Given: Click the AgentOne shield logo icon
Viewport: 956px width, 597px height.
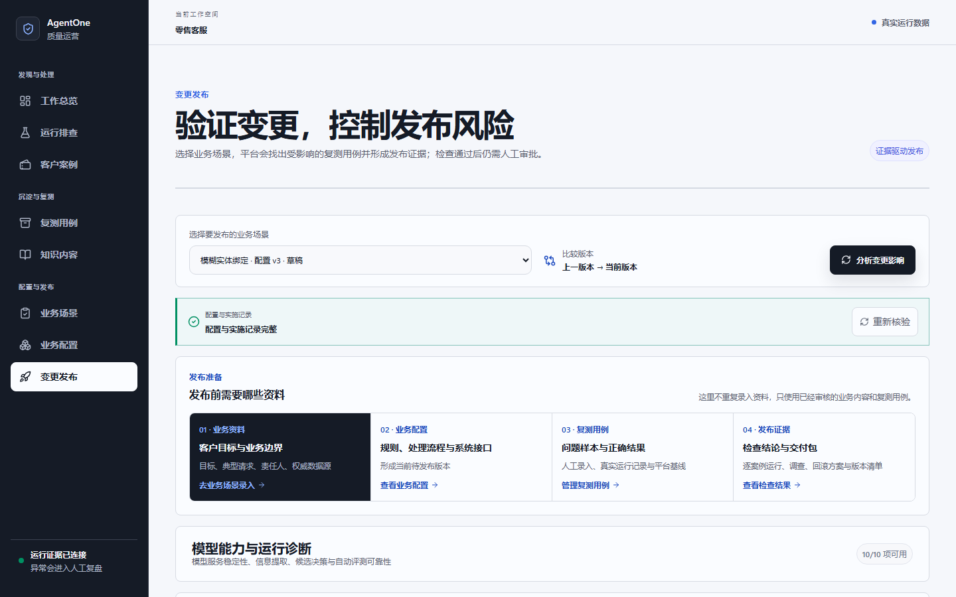Looking at the screenshot, I should pos(28,29).
